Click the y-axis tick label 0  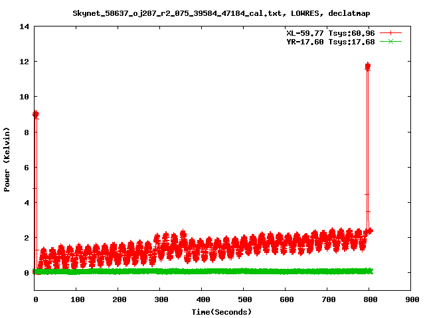point(27,273)
